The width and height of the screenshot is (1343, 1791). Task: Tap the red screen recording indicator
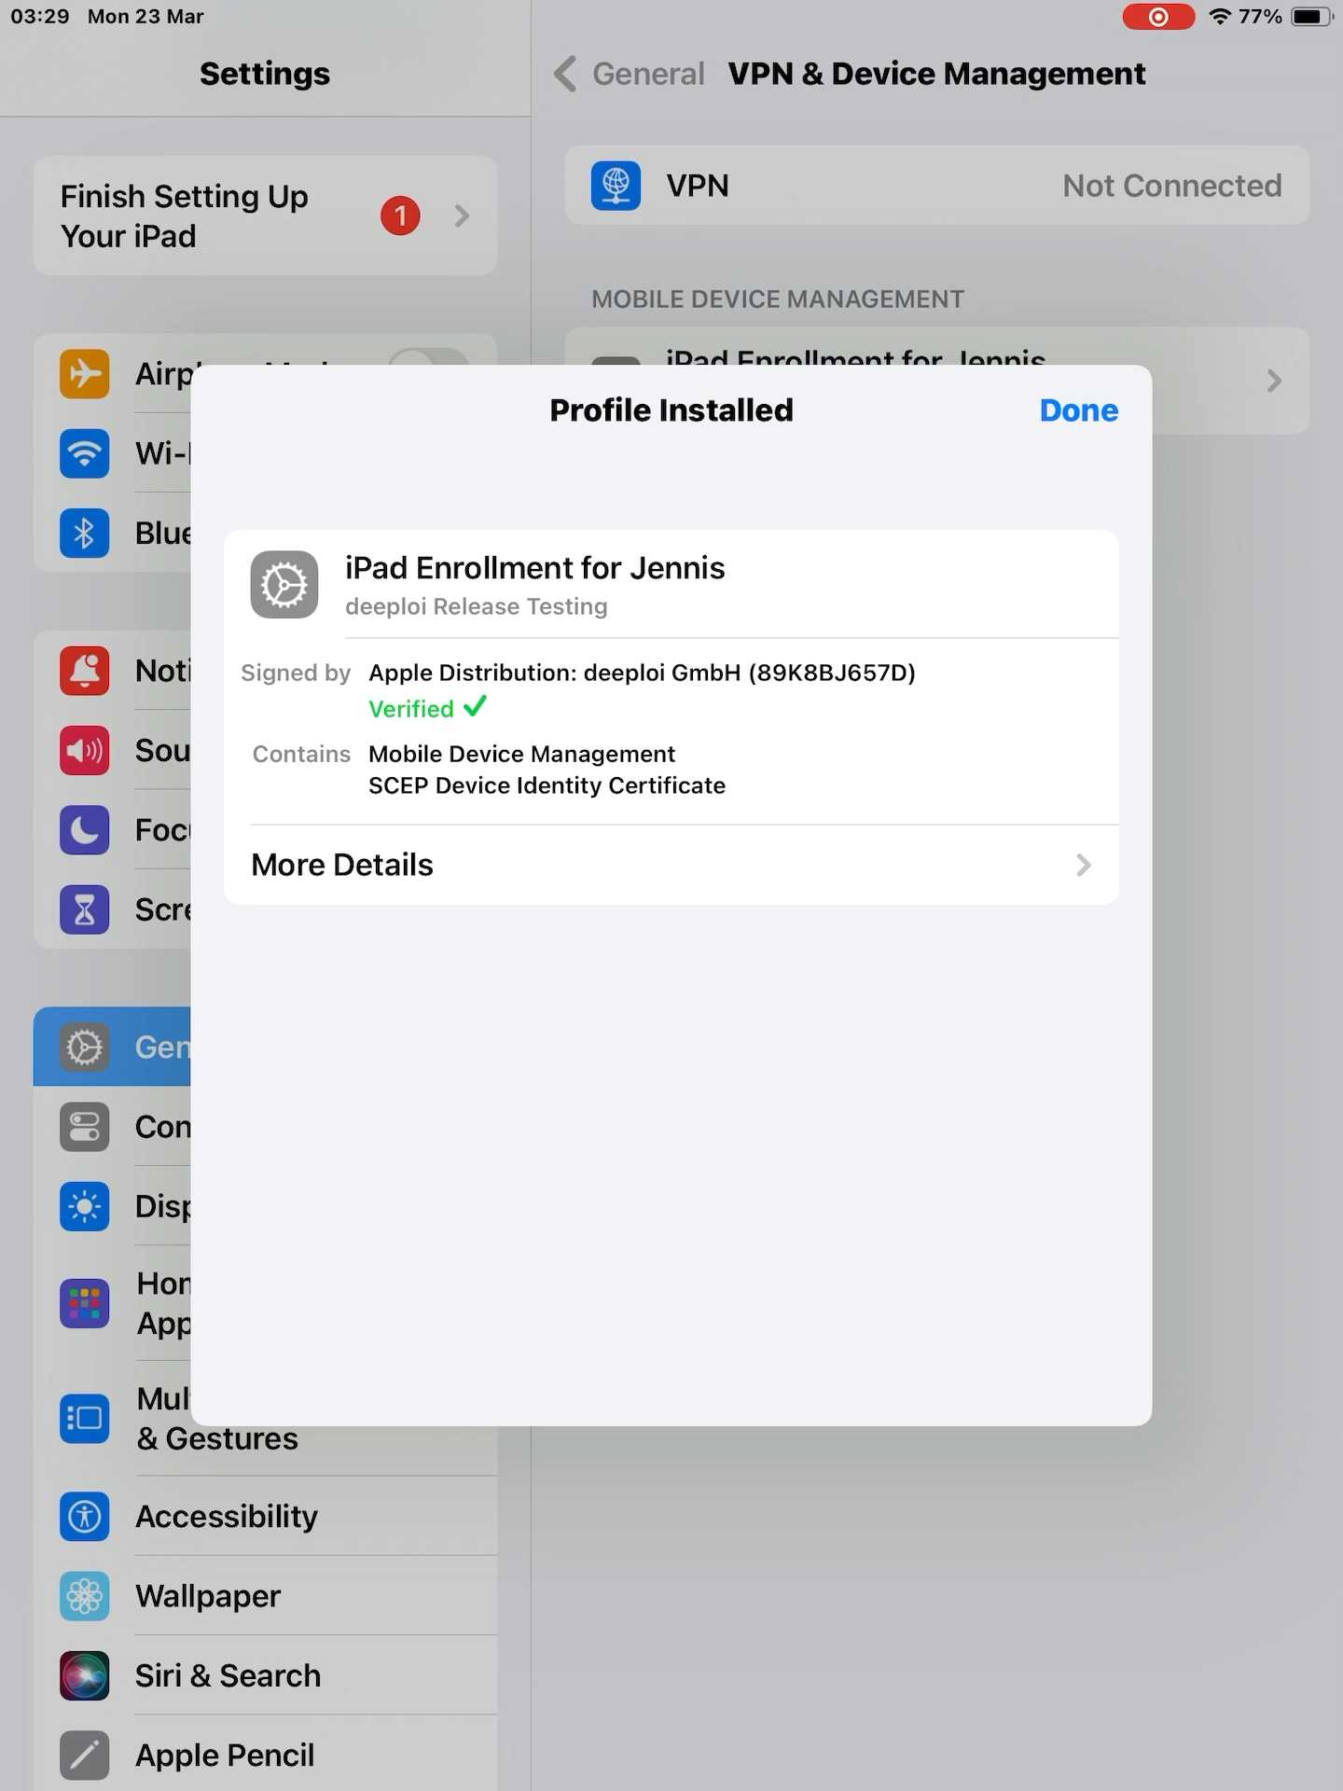[x=1158, y=17]
